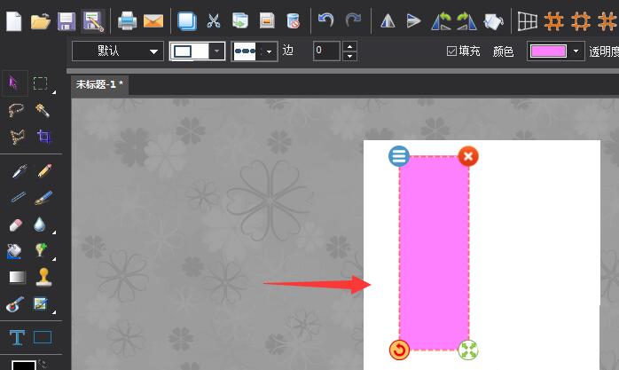Click the pink rectangle shape on canvas
Image resolution: width=619 pixels, height=370 pixels.
tap(434, 253)
